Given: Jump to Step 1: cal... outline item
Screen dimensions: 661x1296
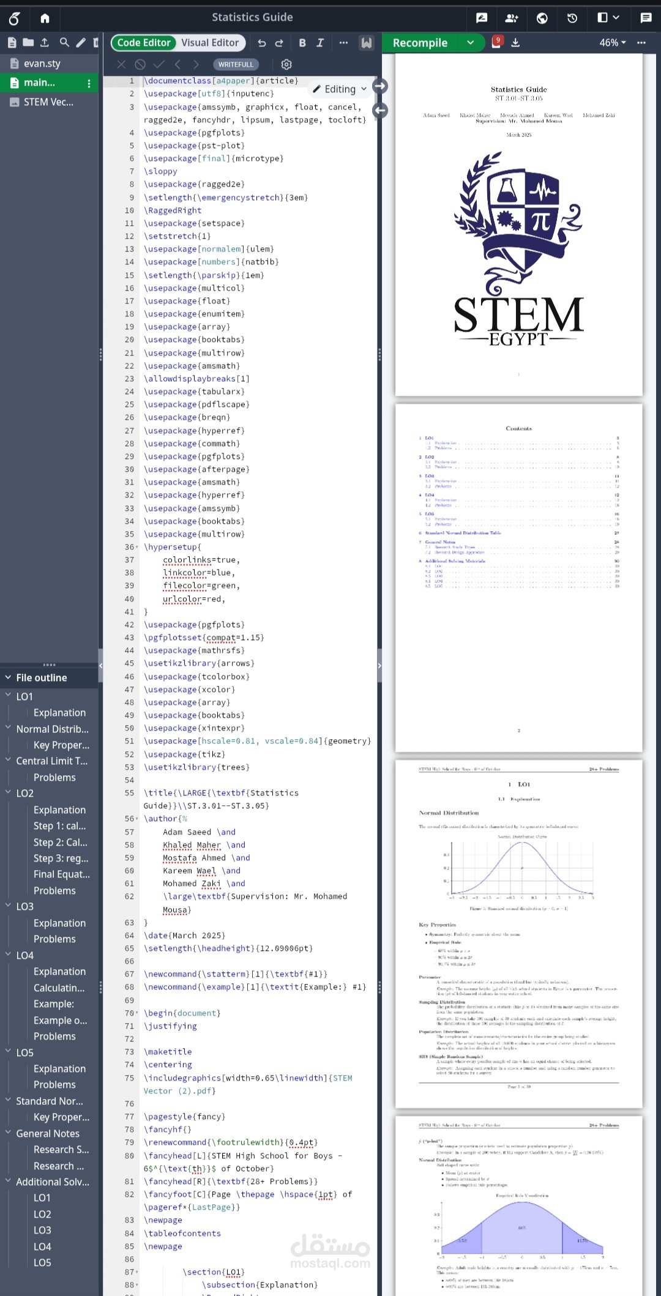Looking at the screenshot, I should [x=59, y=826].
